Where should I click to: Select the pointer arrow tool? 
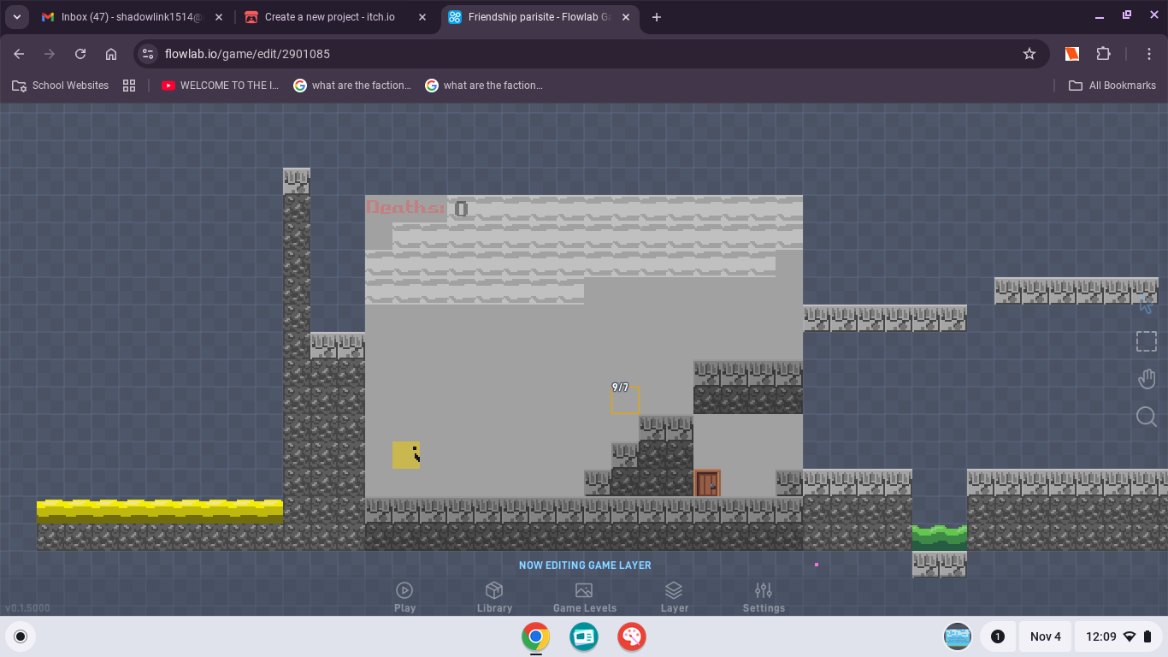1146,304
